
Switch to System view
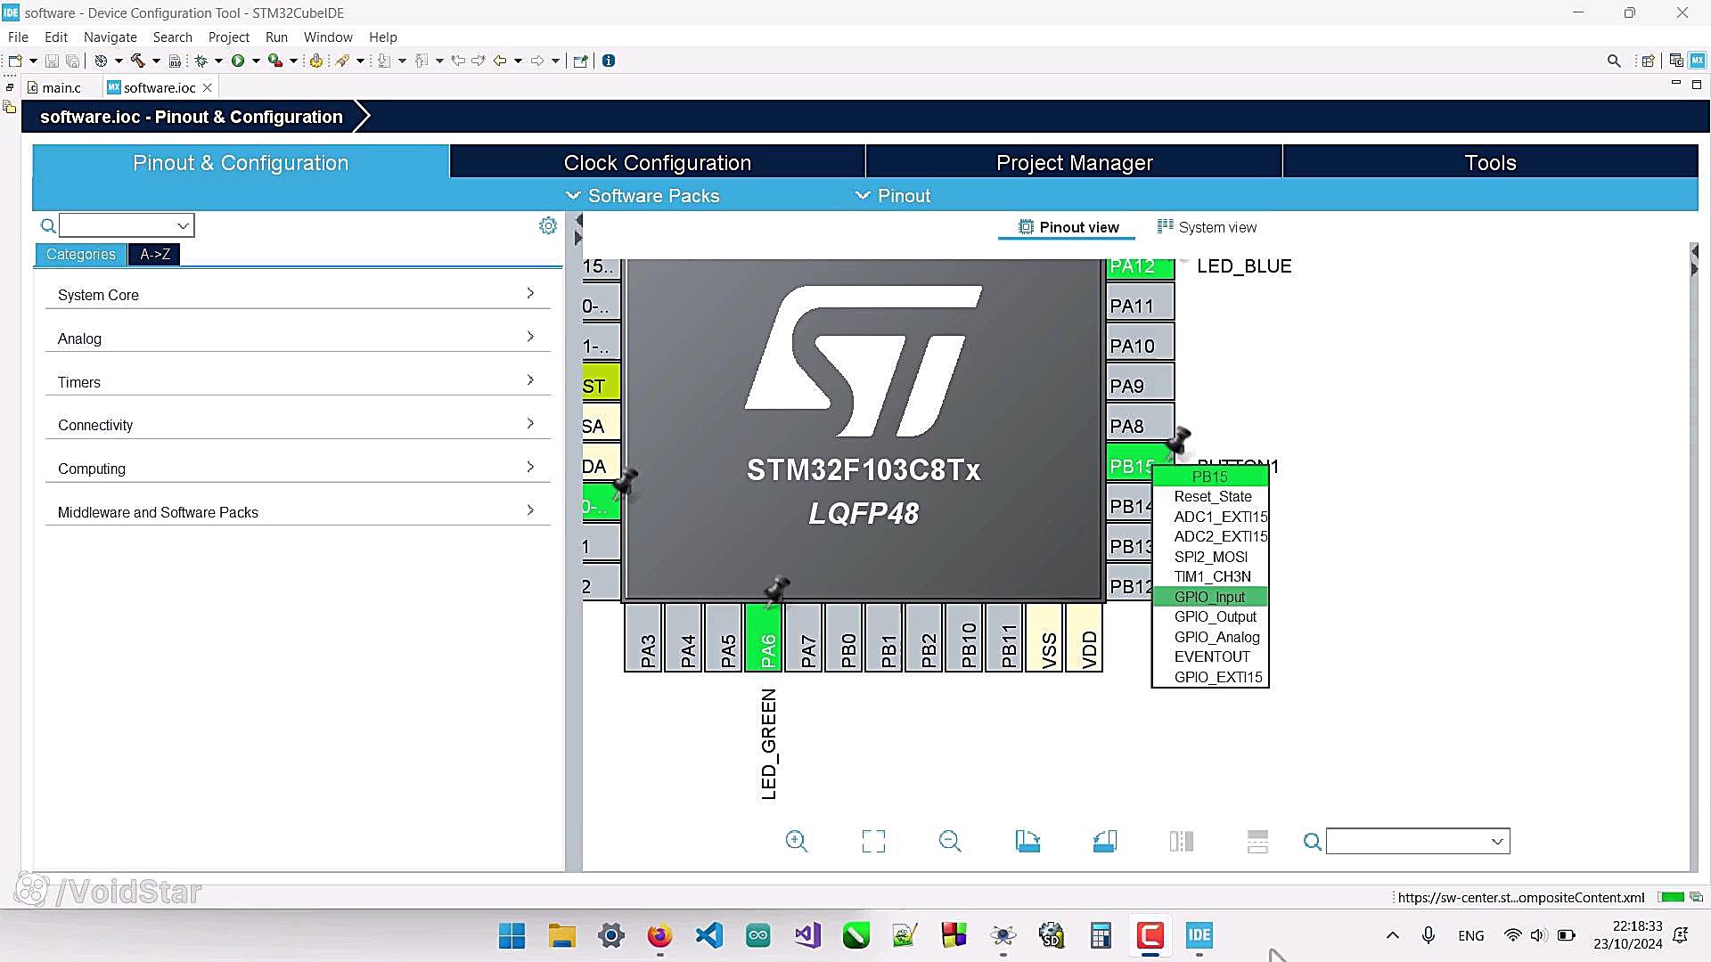pyautogui.click(x=1207, y=227)
